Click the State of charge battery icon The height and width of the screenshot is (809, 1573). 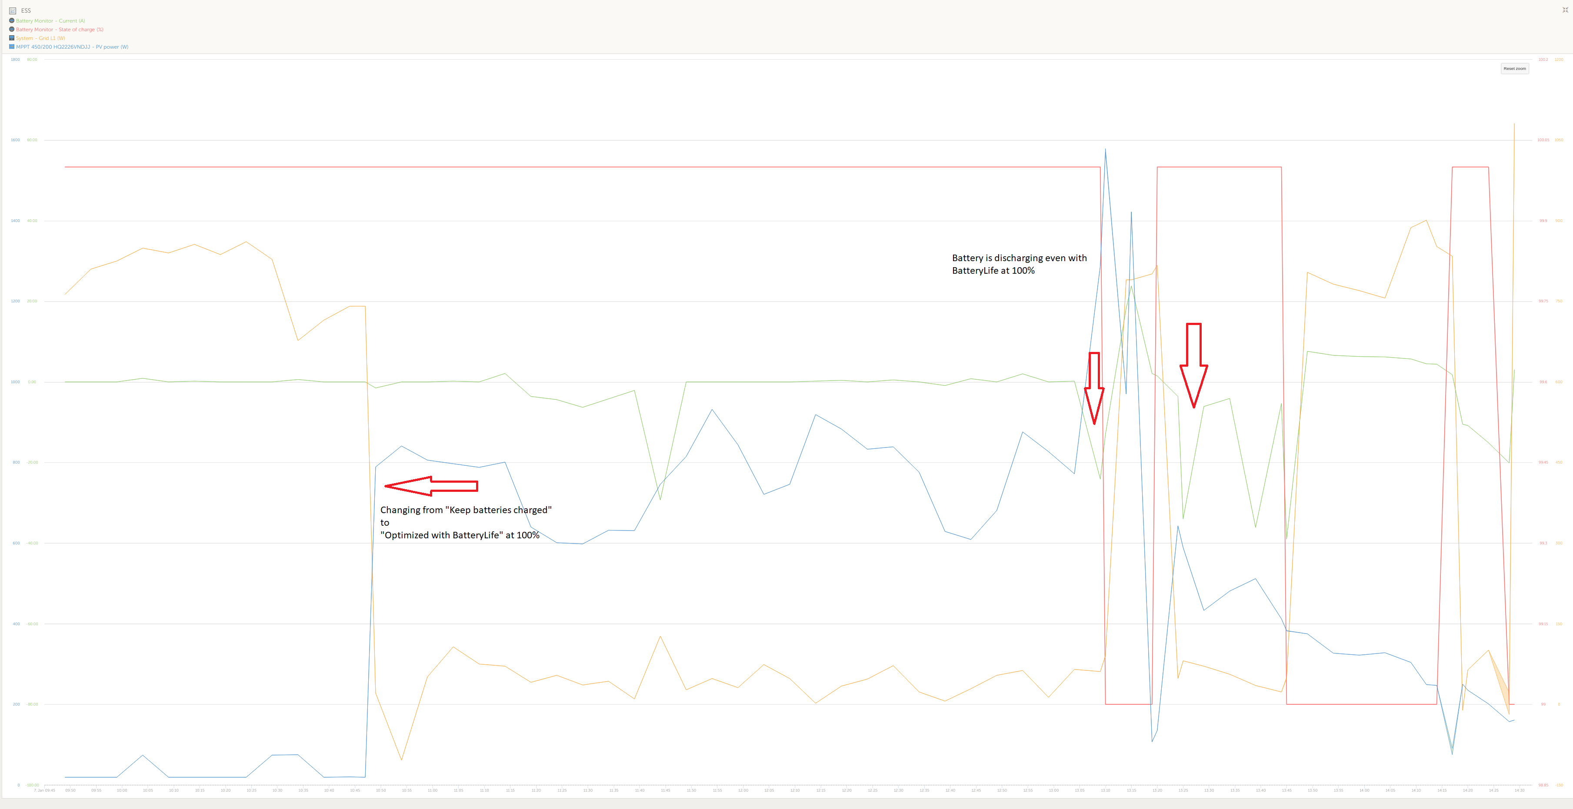pos(12,29)
